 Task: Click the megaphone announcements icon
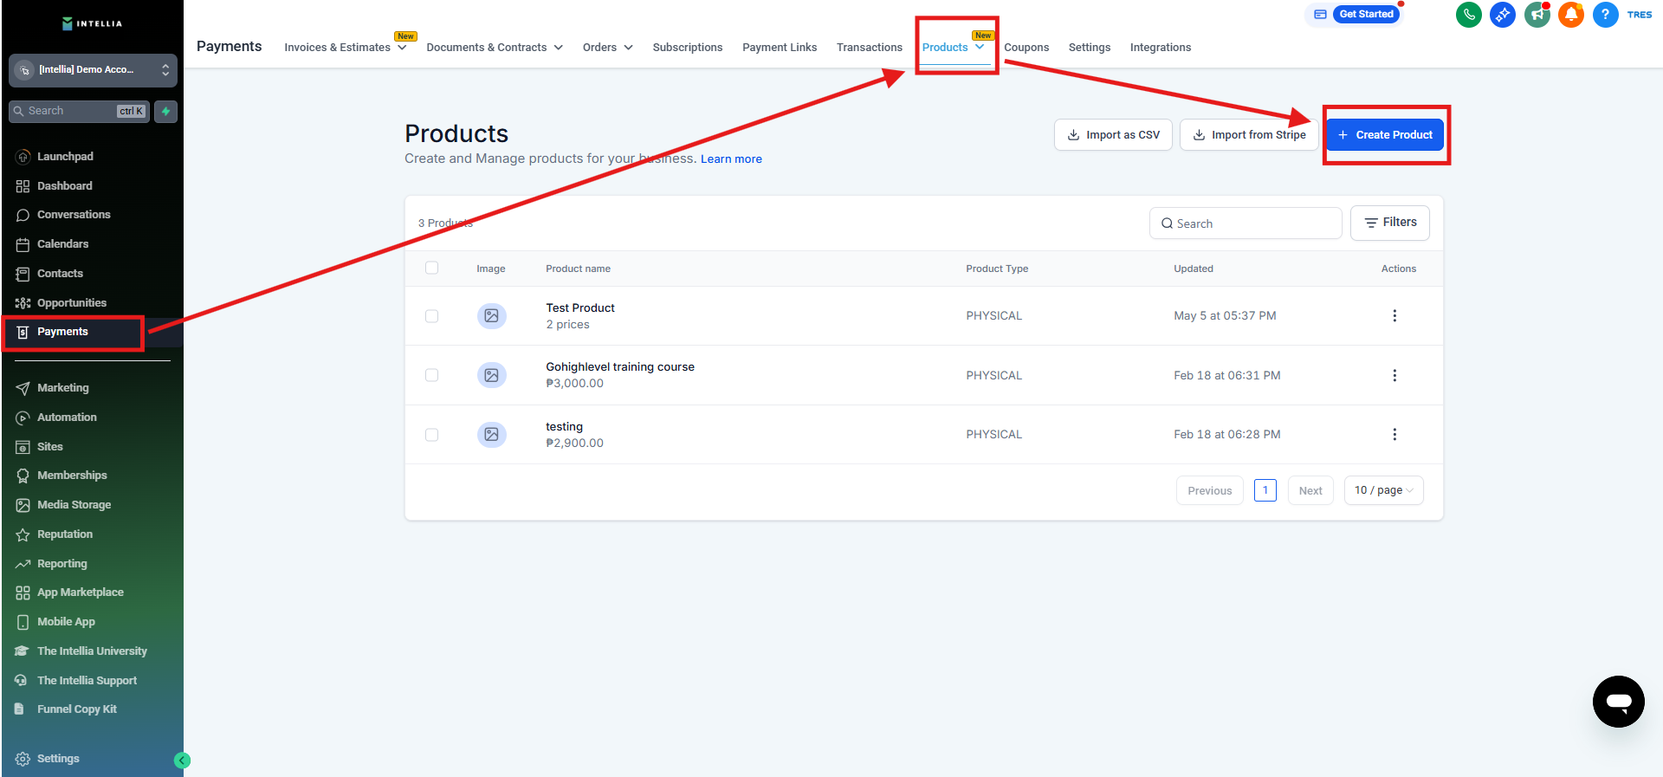(x=1537, y=15)
